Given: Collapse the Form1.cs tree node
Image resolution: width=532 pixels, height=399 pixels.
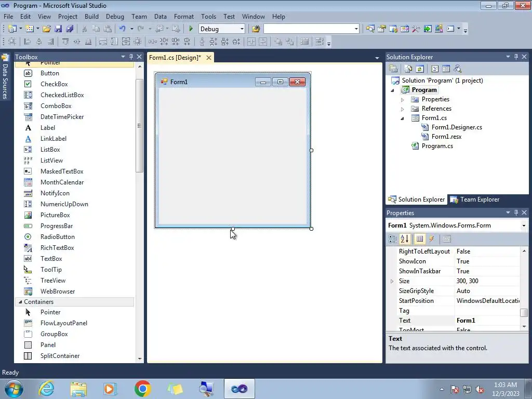Looking at the screenshot, I should tap(403, 118).
